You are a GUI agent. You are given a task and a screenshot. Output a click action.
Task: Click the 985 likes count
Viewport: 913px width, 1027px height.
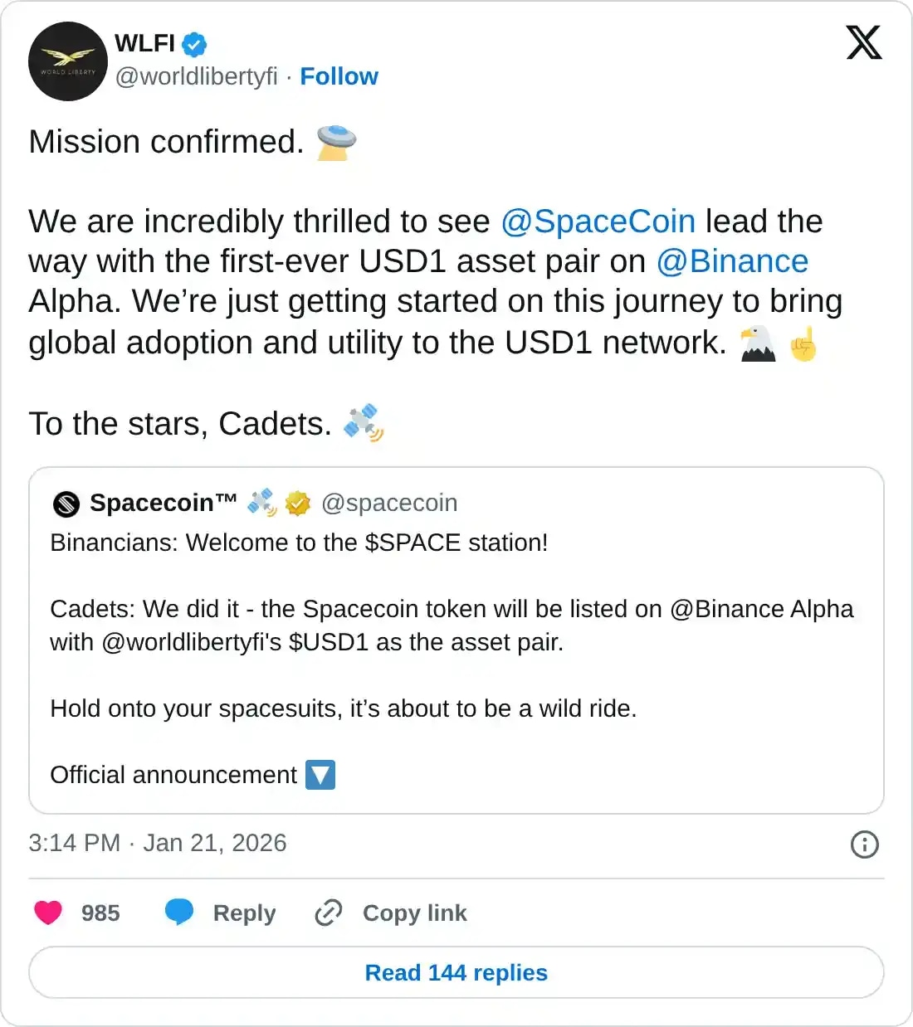(x=100, y=913)
